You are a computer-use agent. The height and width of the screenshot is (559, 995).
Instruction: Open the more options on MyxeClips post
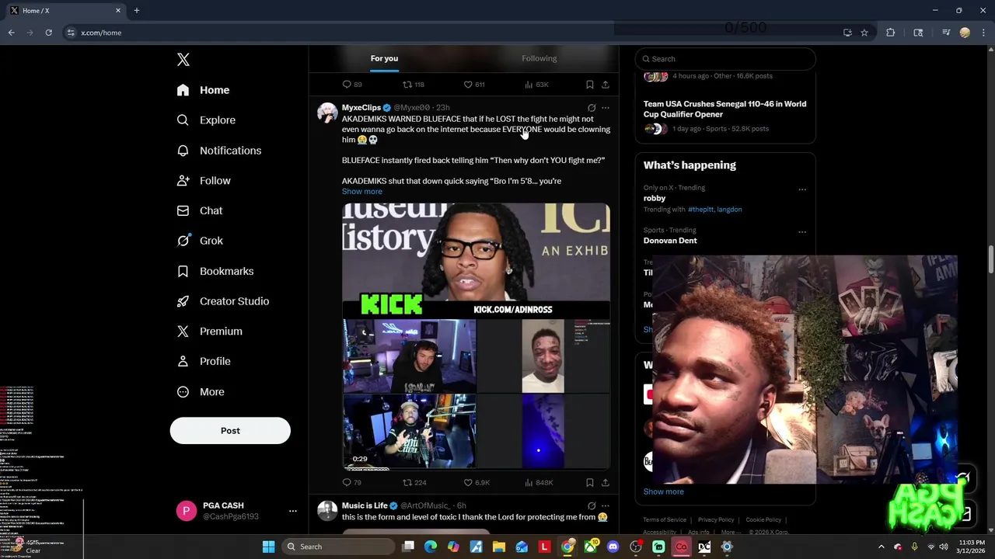point(606,108)
